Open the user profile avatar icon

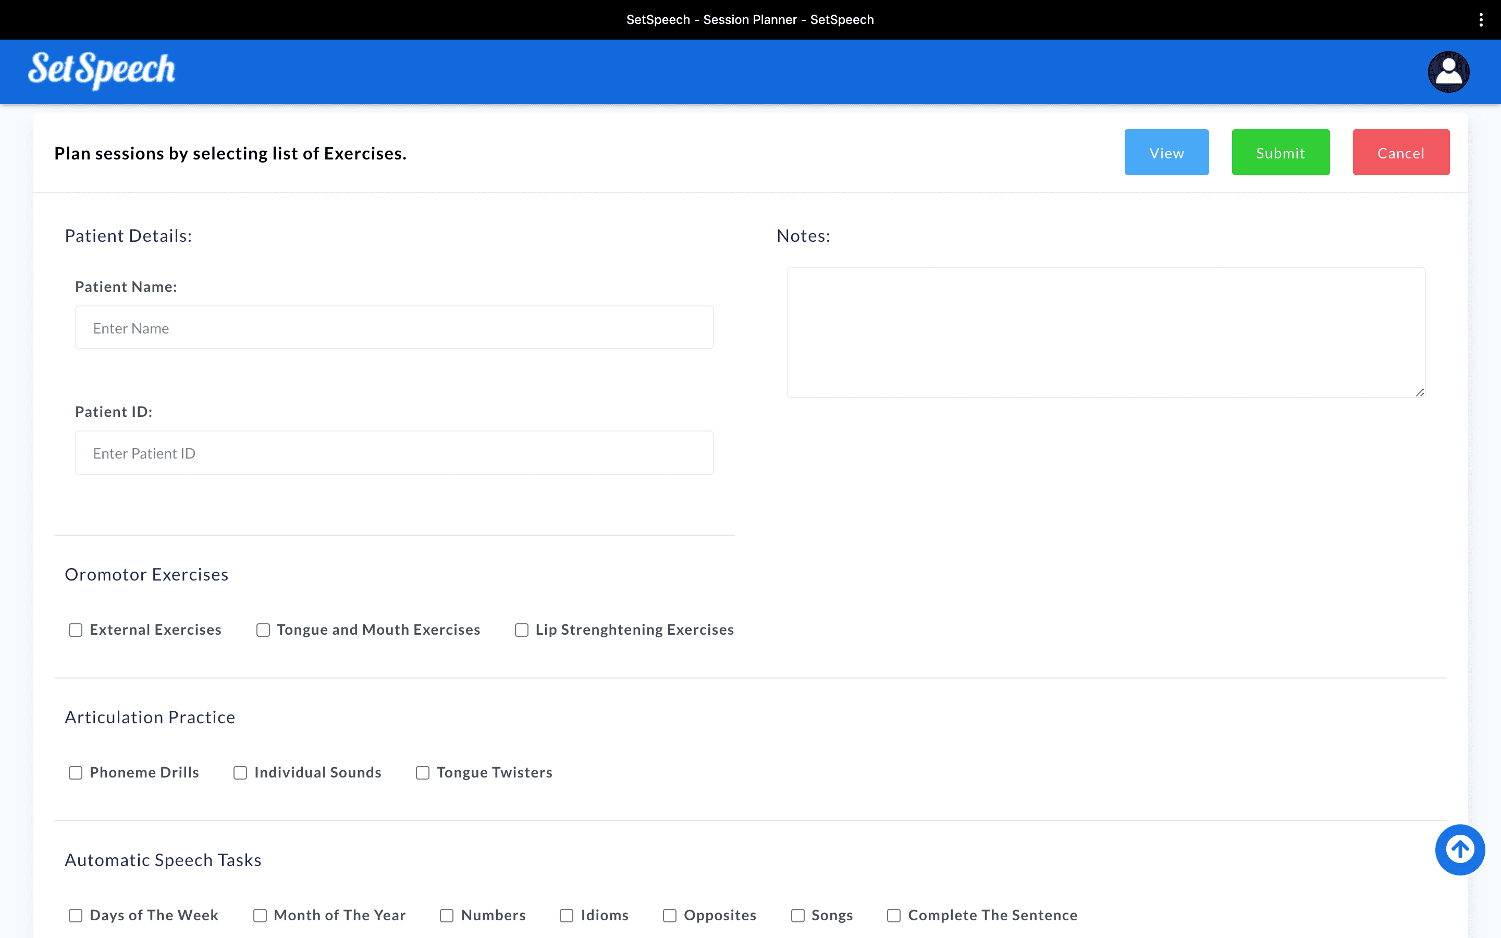click(1448, 72)
